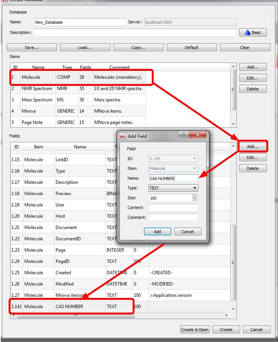Click the Load... button
This screenshot has width=278, height=342.
[85, 47]
